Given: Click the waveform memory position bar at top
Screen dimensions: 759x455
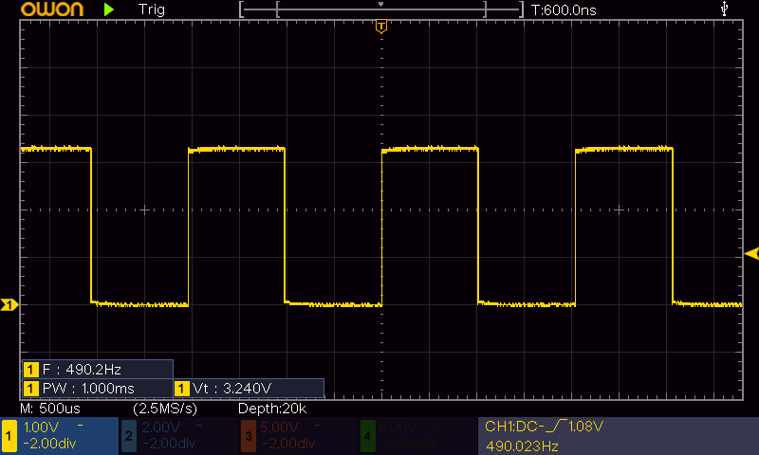Looking at the screenshot, I should click(381, 9).
